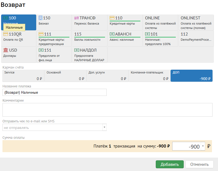The image size is (218, 171).
Task: Select the 151 предоплата cash icon
Action: (x=41, y=50)
